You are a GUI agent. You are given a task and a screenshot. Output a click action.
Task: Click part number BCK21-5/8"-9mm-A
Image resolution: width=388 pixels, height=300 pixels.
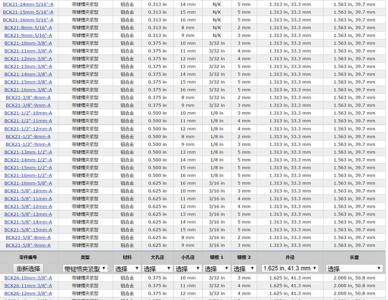[28, 245]
